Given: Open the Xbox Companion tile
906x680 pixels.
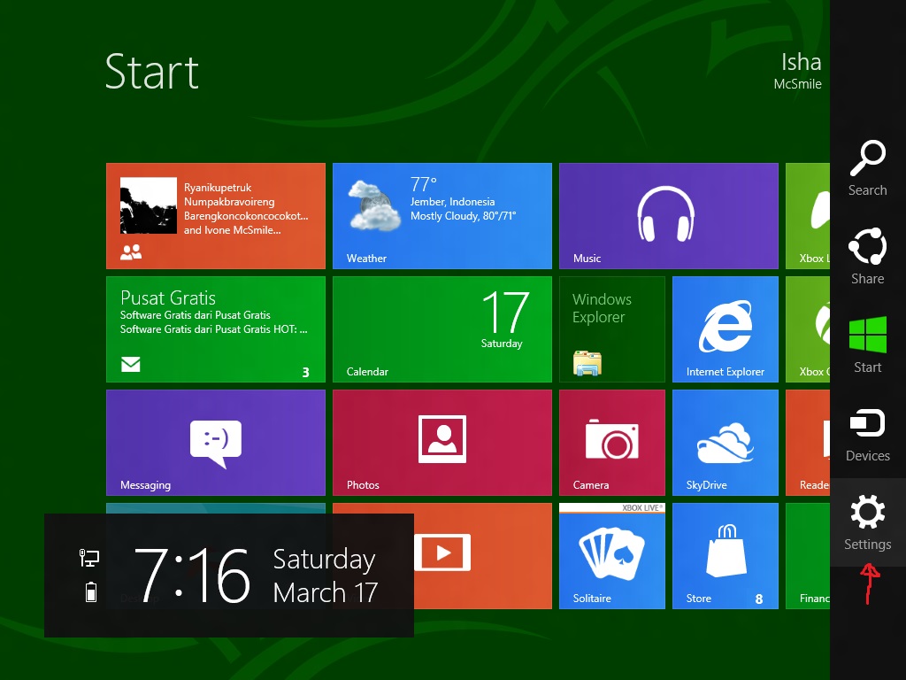Looking at the screenshot, I should click(808, 329).
